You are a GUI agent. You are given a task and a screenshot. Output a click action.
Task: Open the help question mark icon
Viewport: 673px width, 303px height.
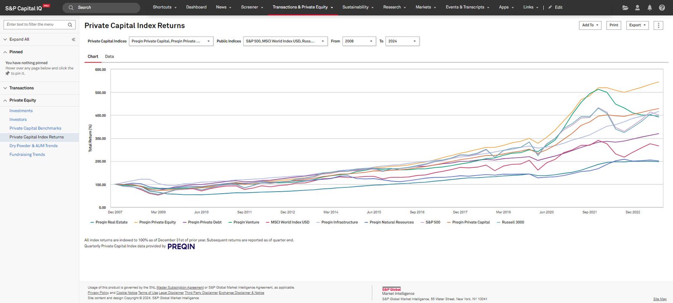[662, 8]
